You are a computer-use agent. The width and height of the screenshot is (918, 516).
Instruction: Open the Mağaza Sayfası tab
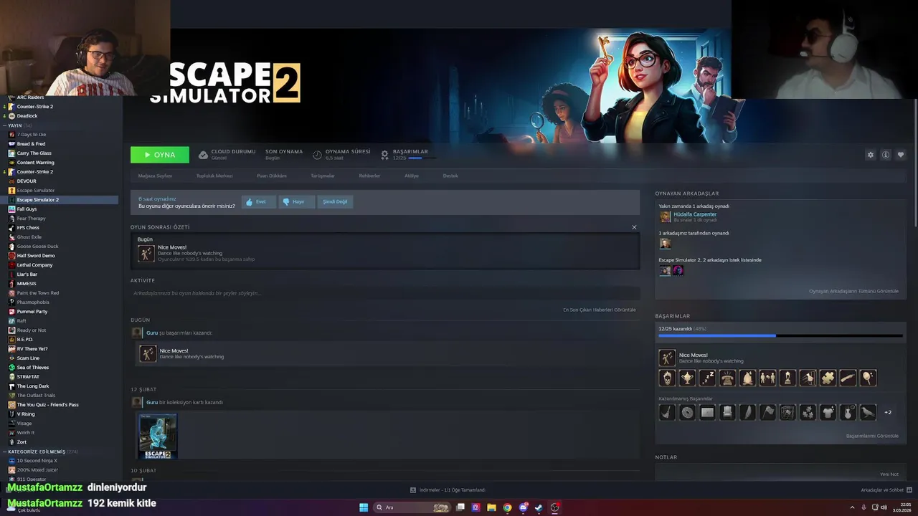click(x=155, y=176)
